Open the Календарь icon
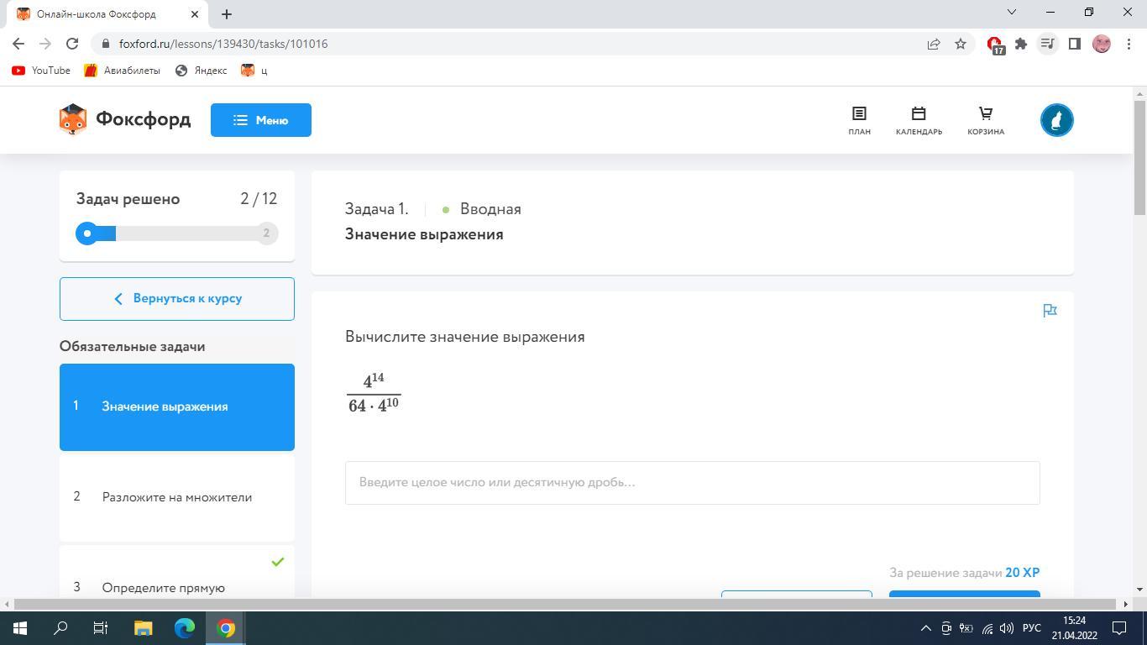The height and width of the screenshot is (645, 1147). pyautogui.click(x=919, y=120)
